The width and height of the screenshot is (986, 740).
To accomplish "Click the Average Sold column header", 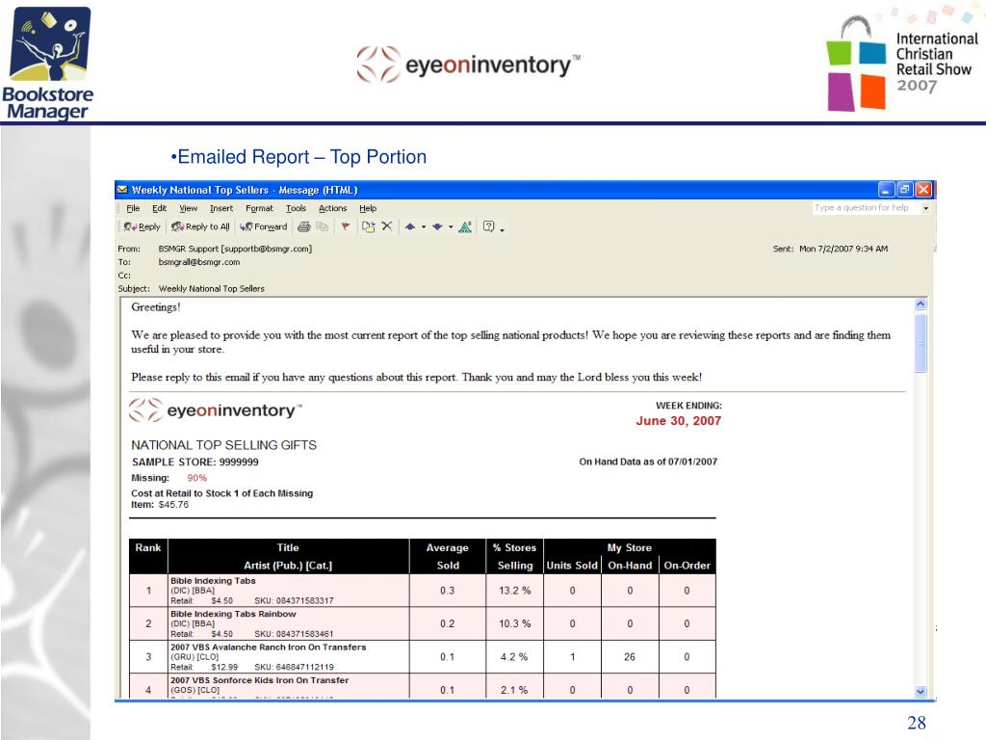I will (447, 556).
